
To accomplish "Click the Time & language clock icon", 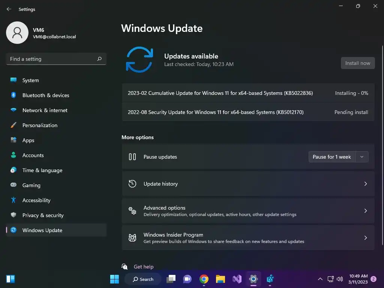I will point(13,170).
